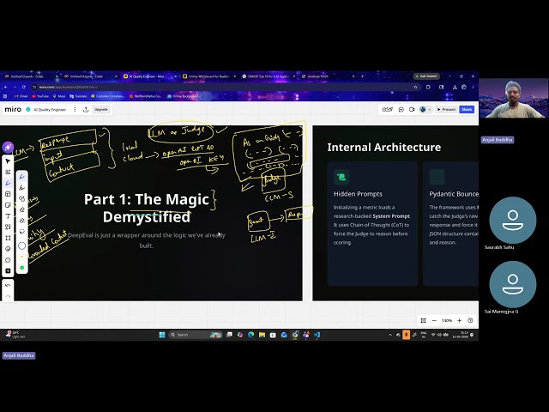Image resolution: width=549 pixels, height=412 pixels.
Task: Open the Gmail bookmark
Action: click(x=21, y=96)
